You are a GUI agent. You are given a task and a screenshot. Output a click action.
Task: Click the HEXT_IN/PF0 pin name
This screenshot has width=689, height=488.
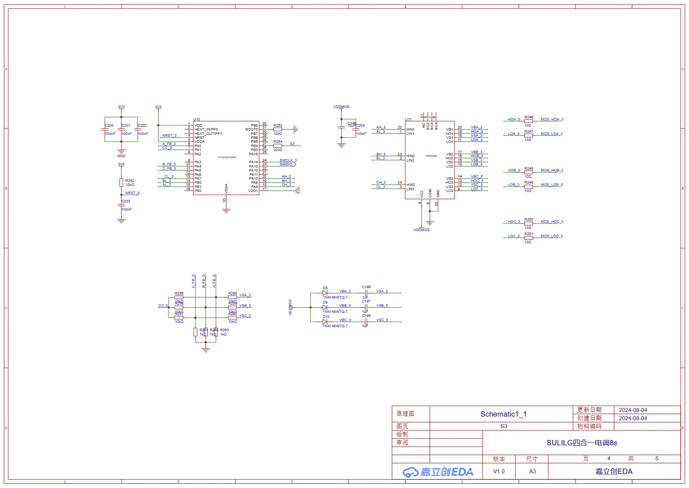(x=206, y=130)
